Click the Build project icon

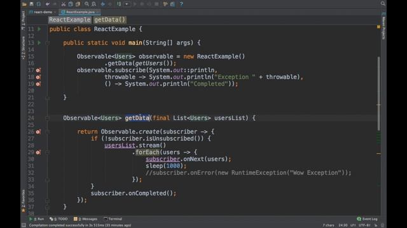(x=119, y=4)
